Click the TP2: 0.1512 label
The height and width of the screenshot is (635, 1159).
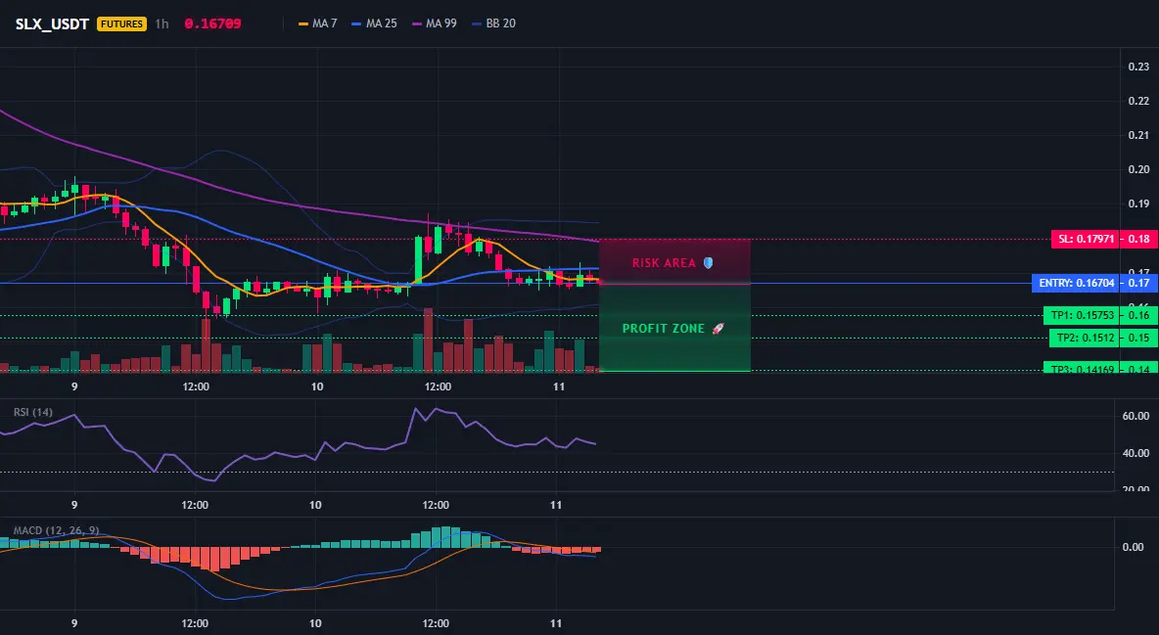click(1085, 339)
